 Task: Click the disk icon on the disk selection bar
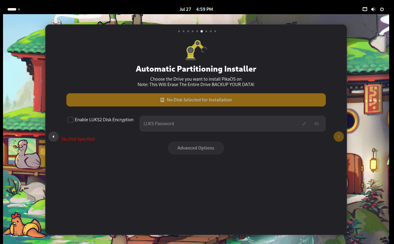tap(162, 100)
